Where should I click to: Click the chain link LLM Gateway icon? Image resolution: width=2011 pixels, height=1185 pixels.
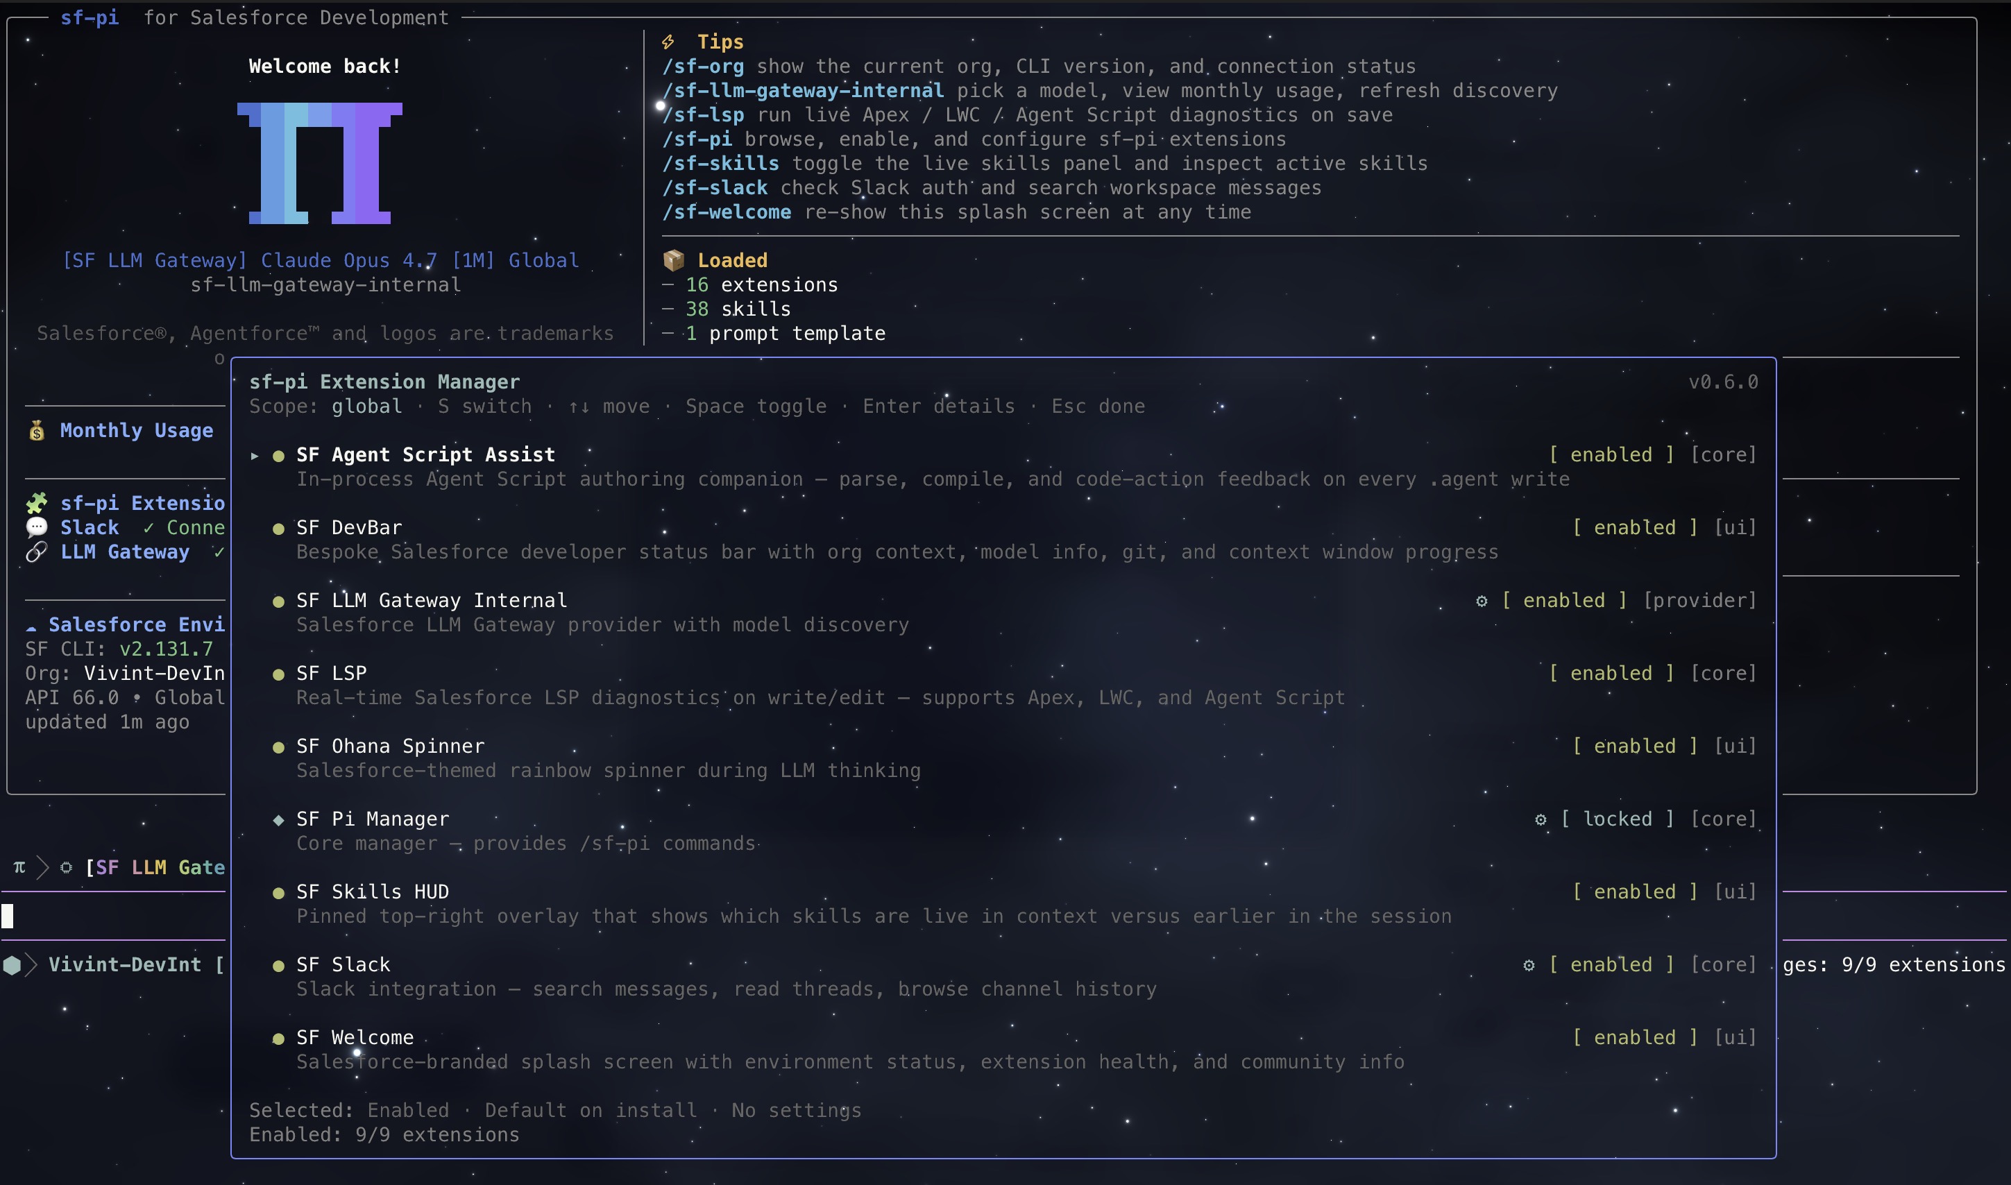[37, 552]
